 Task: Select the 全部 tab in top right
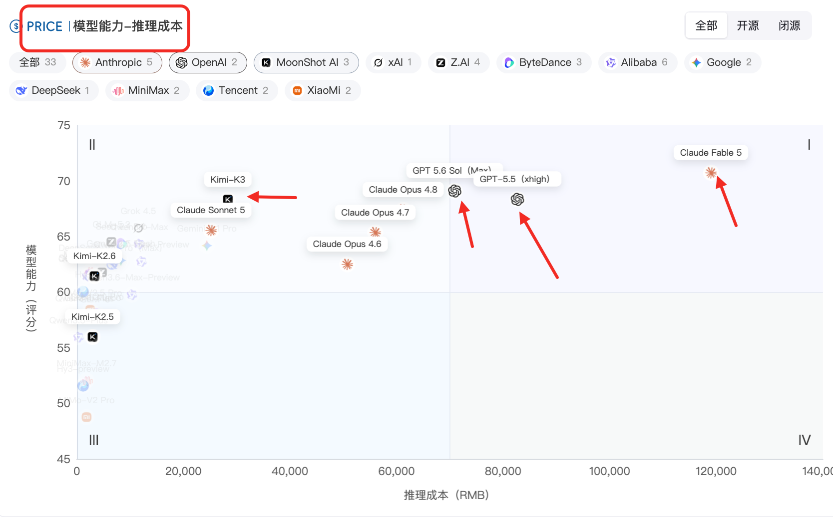pos(706,25)
